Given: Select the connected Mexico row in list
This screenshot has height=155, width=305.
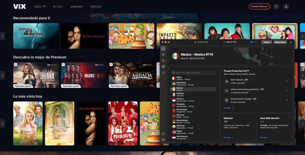Looking at the screenshot, I should [193, 89].
